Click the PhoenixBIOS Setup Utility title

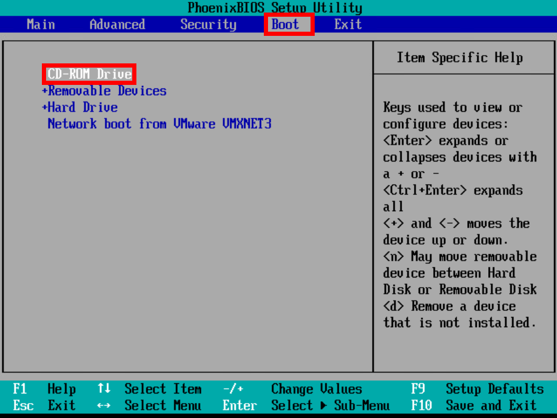pos(275,8)
